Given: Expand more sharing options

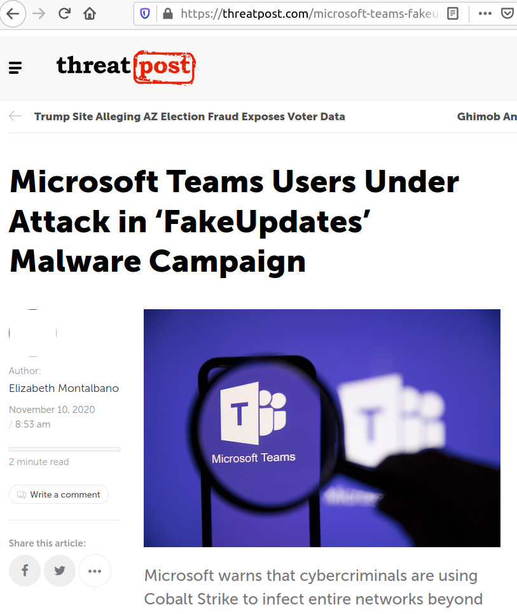Looking at the screenshot, I should (95, 571).
